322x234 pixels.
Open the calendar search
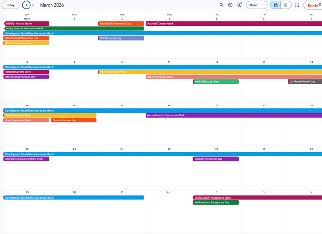[x=222, y=5]
